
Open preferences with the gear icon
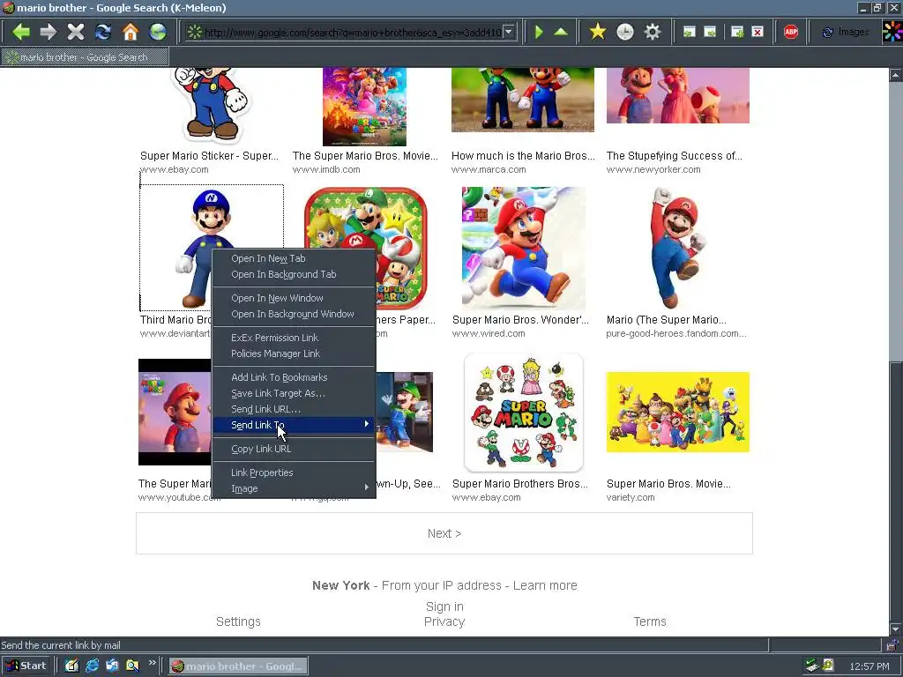point(653,32)
